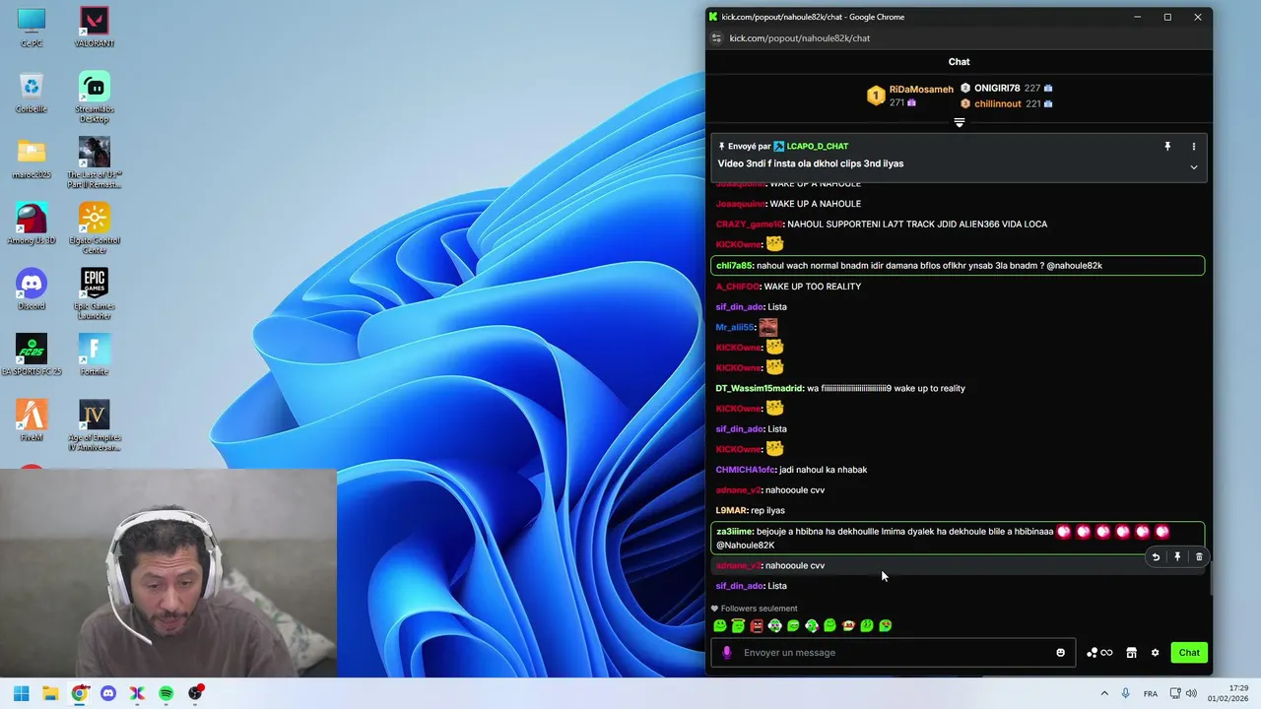The image size is (1261, 709).
Task: Click username CRAZY_game10 in chat
Action: (750, 225)
